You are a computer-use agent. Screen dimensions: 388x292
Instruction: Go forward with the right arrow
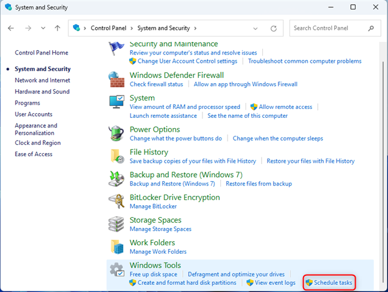28,28
